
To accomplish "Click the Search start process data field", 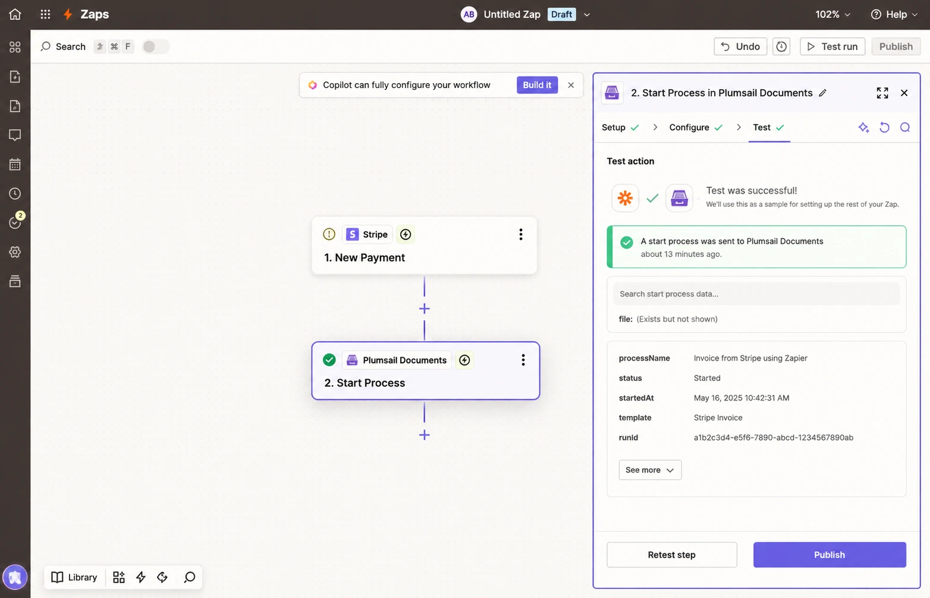I will 756,294.
